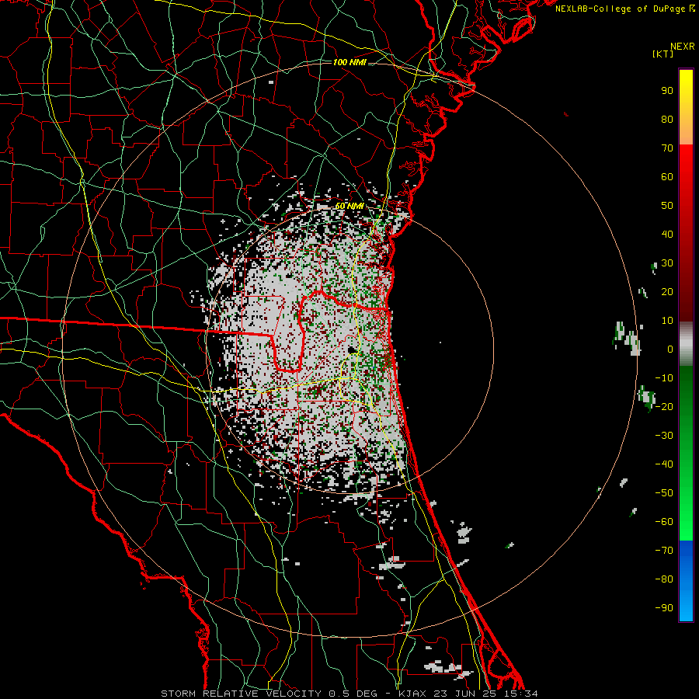The image size is (699, 699).
Task: Click the 0.5 DEG elevation text
Action: [353, 694]
